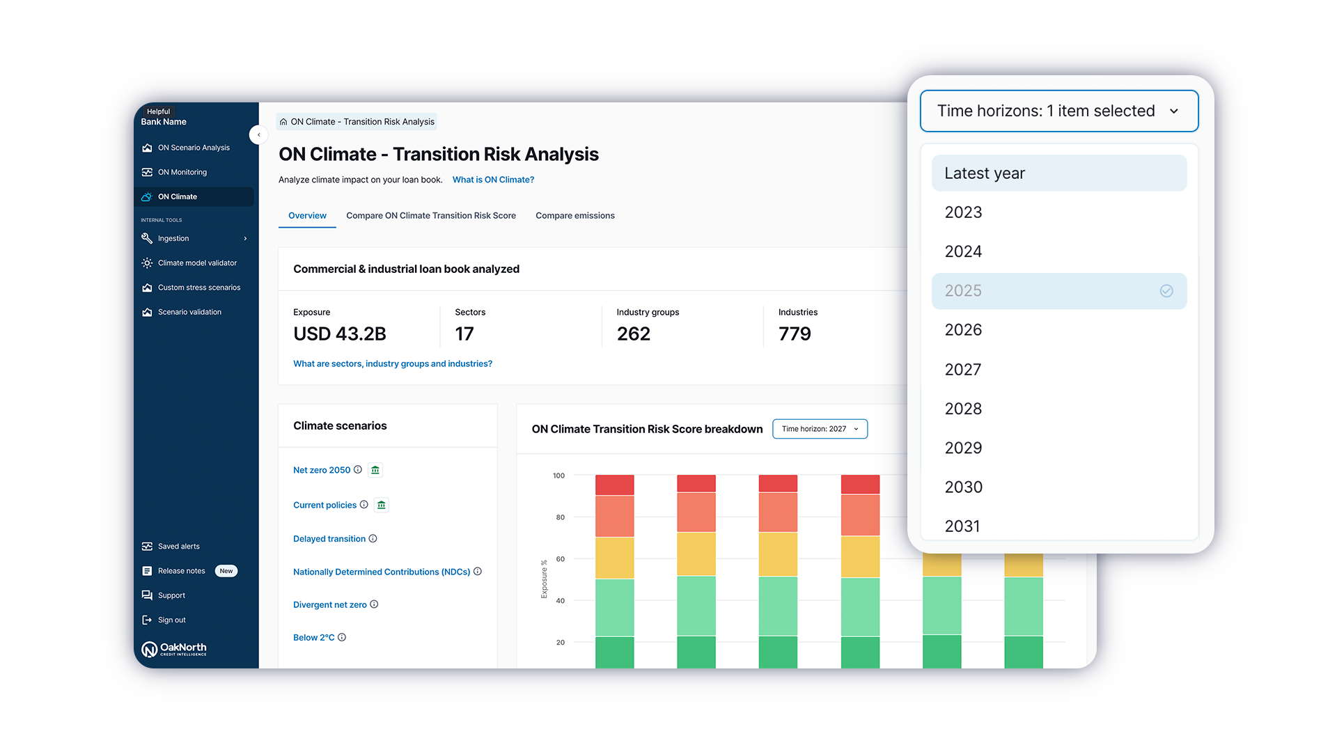
Task: Select 2029 in time horizons list
Action: click(1059, 448)
